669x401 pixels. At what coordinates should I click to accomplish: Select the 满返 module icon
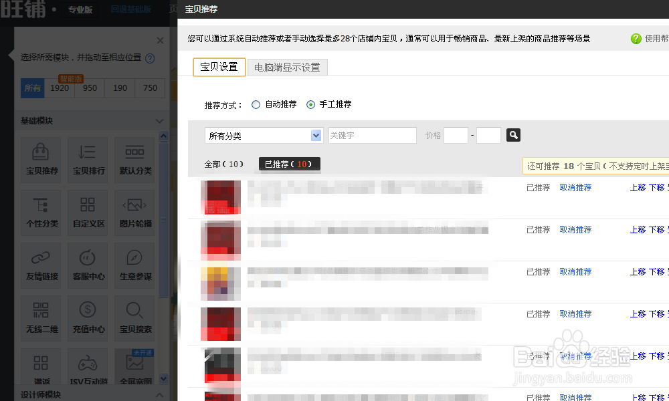(41, 366)
